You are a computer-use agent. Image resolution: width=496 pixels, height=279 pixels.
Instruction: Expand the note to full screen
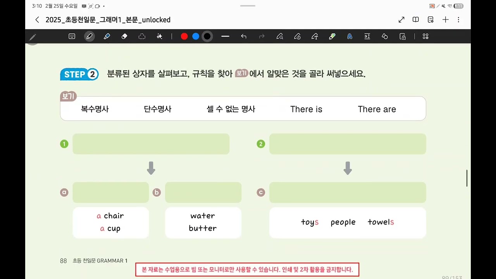click(401, 20)
